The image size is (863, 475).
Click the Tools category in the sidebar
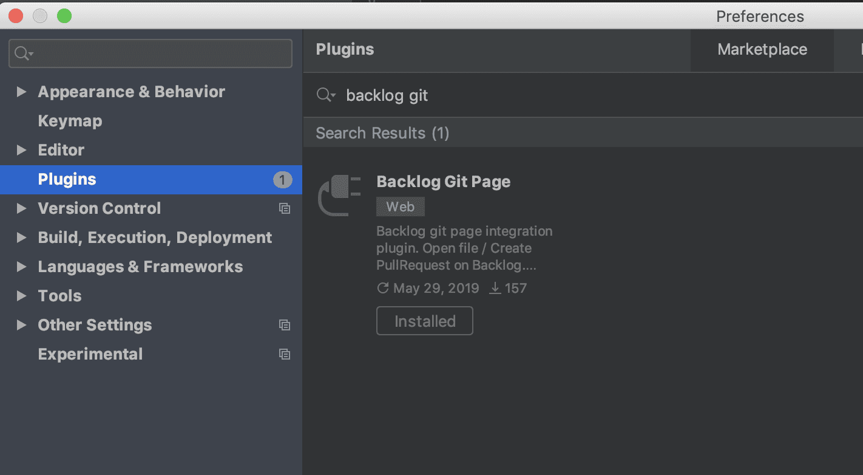pyautogui.click(x=59, y=296)
